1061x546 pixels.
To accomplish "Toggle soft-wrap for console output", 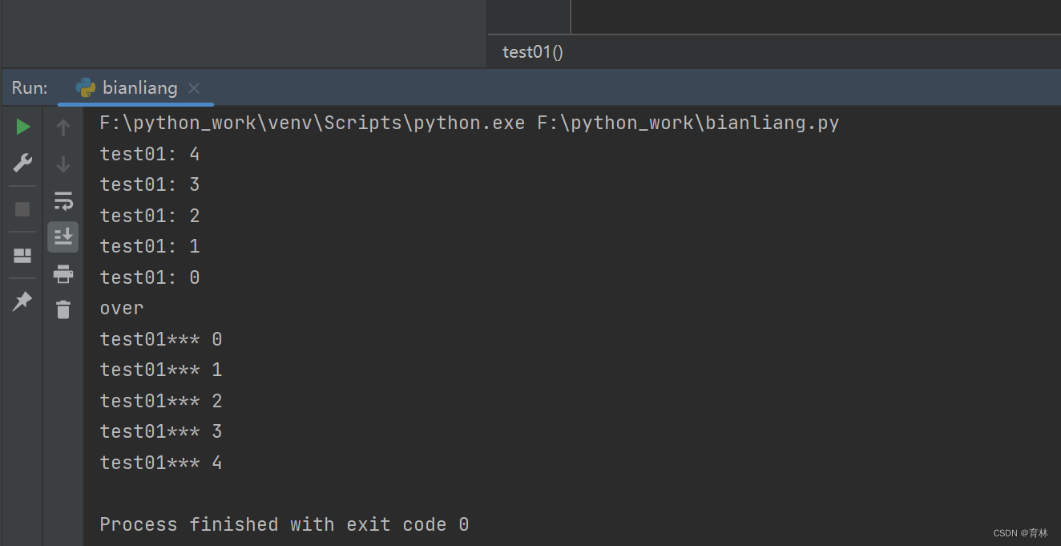I will click(x=63, y=200).
